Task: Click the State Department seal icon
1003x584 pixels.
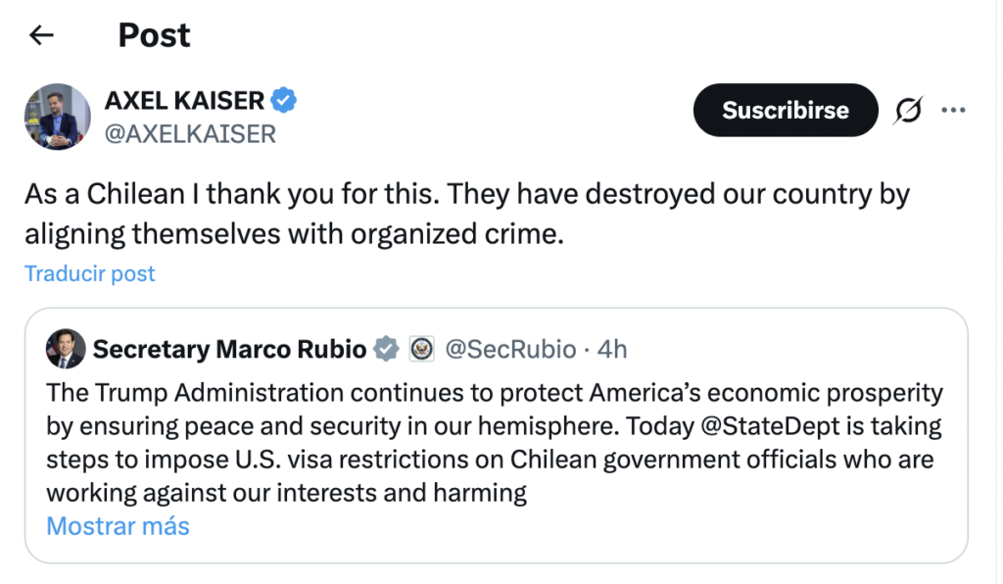Action: pyautogui.click(x=421, y=349)
